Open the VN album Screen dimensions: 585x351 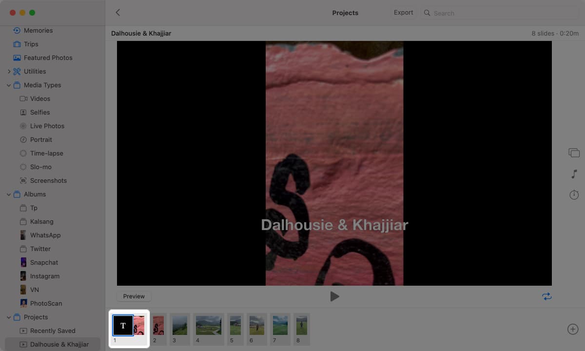coord(34,290)
